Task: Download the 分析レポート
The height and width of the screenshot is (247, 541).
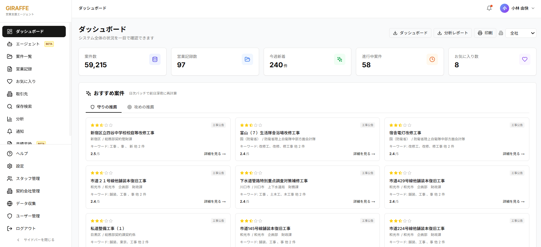Action: pos(452,33)
